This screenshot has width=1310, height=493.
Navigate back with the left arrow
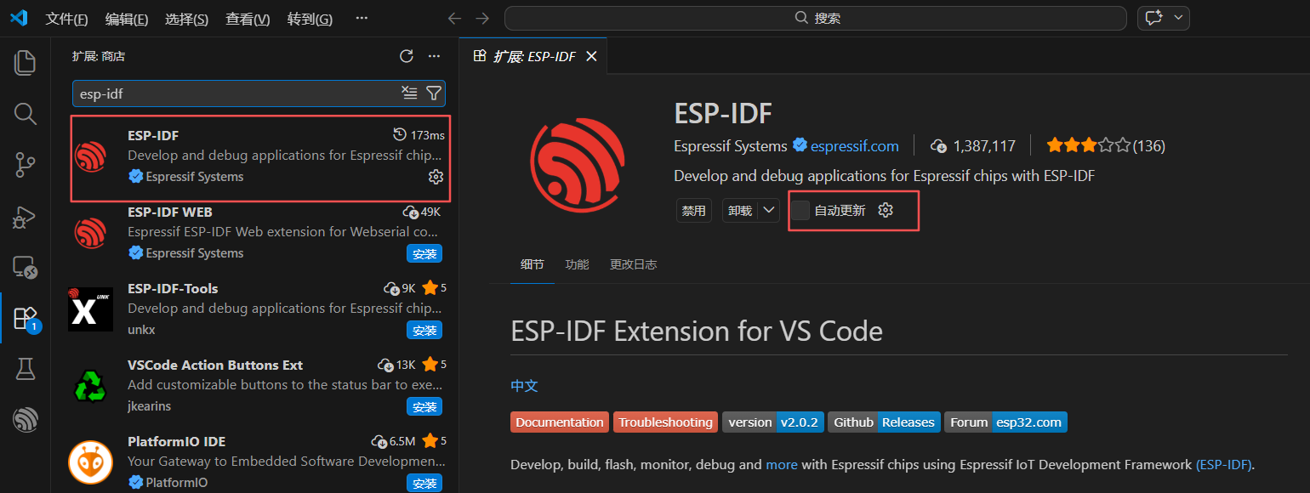pos(454,18)
